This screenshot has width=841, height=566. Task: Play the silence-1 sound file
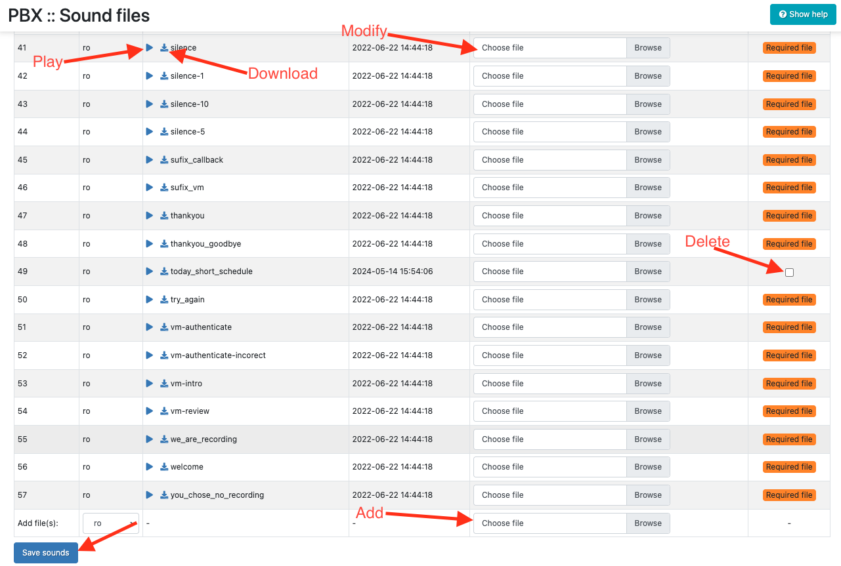[x=150, y=76]
